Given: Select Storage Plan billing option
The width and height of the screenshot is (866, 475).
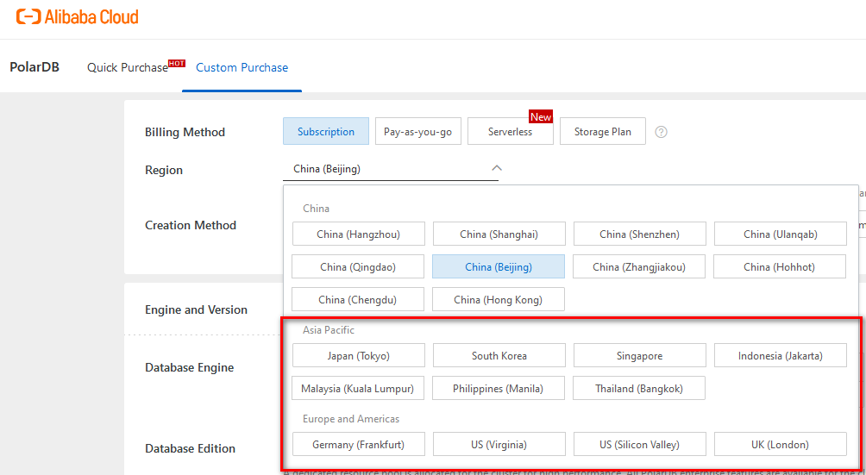Looking at the screenshot, I should (x=603, y=131).
